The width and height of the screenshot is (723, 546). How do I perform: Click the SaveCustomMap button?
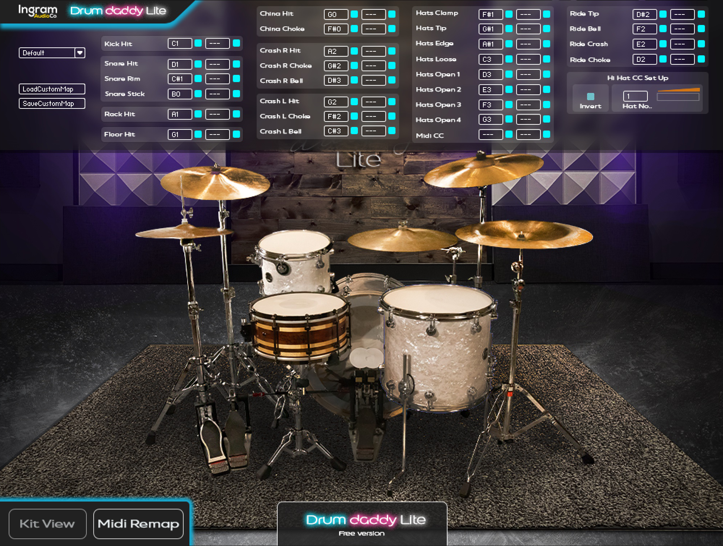52,103
